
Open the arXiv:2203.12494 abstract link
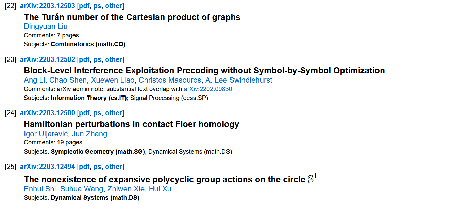click(x=48, y=167)
